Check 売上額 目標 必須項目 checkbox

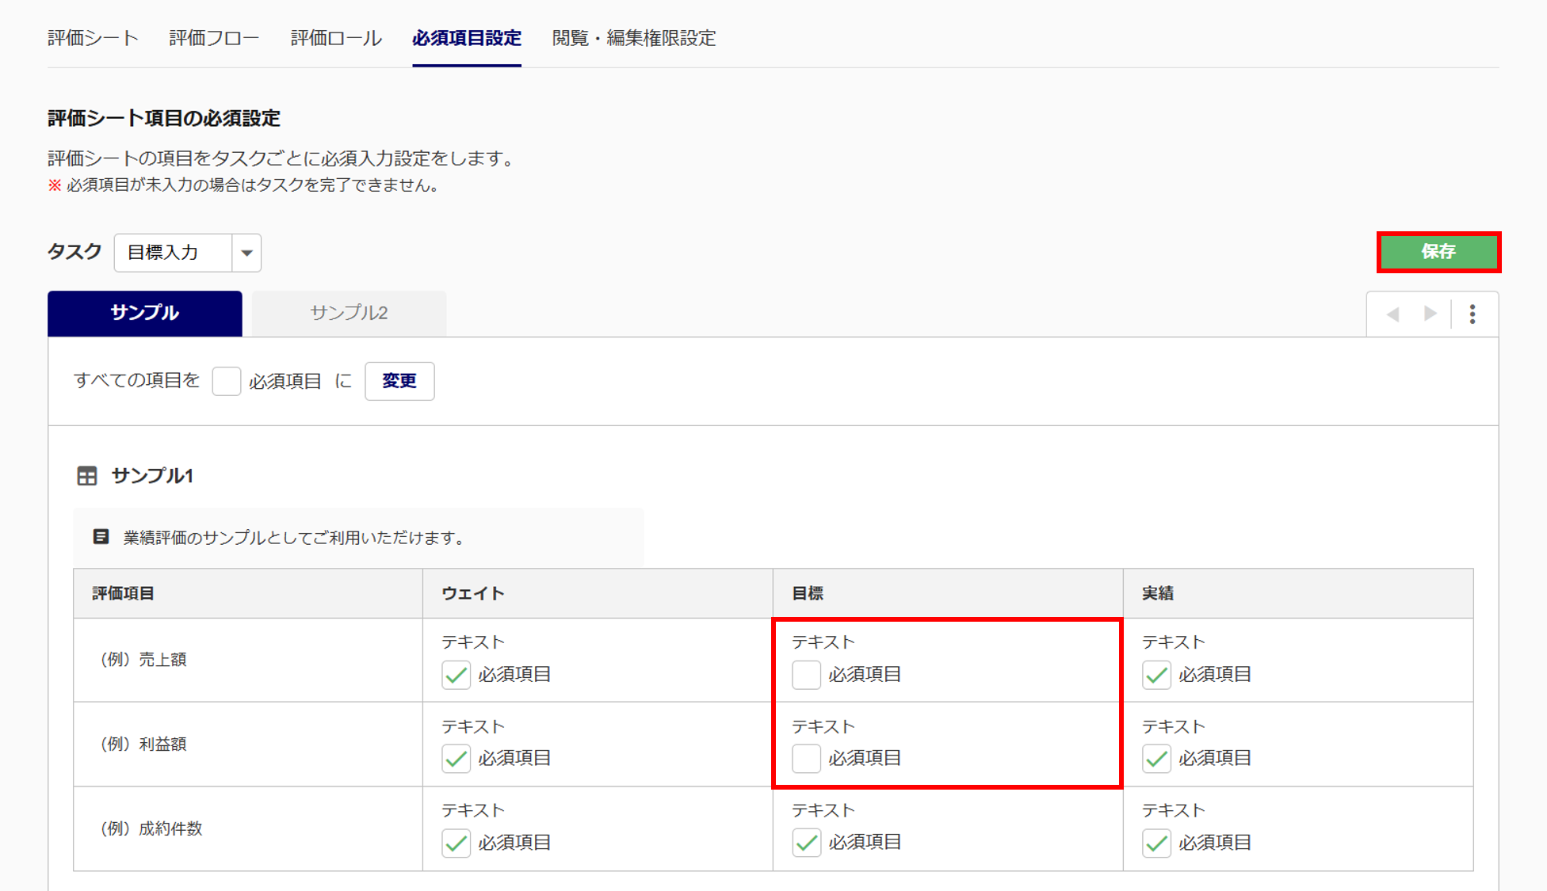click(x=807, y=675)
